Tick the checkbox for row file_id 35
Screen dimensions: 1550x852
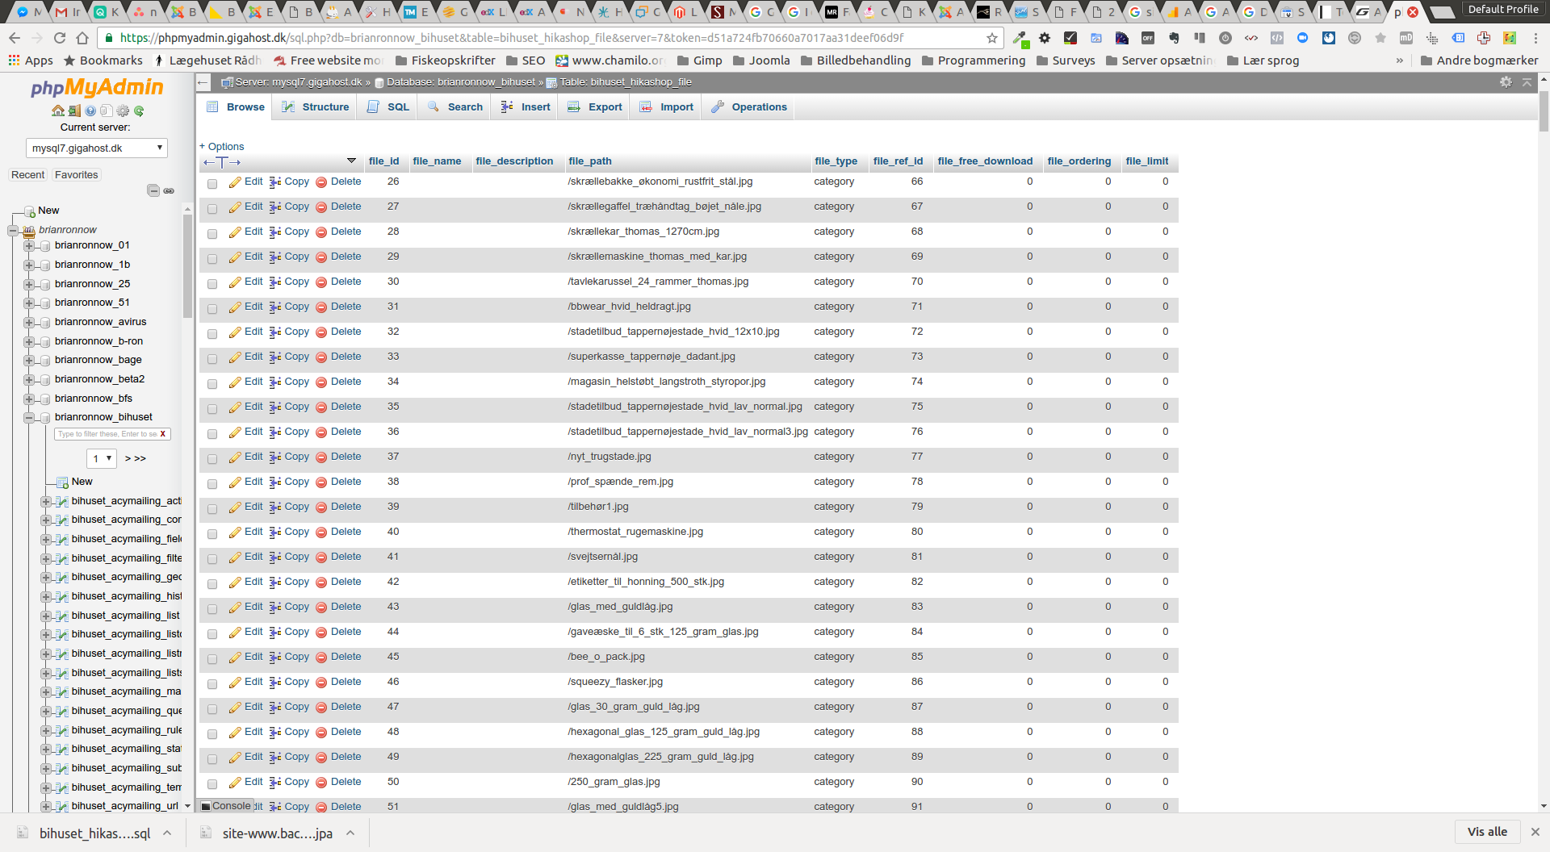pos(212,409)
